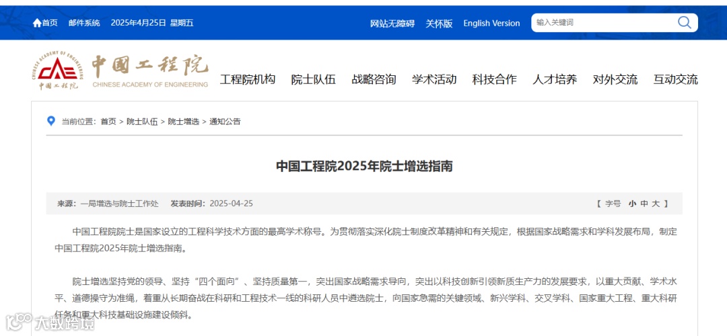Click the 中国工程院 calligraphy title logo
This screenshot has height=336, width=727.
point(149,66)
